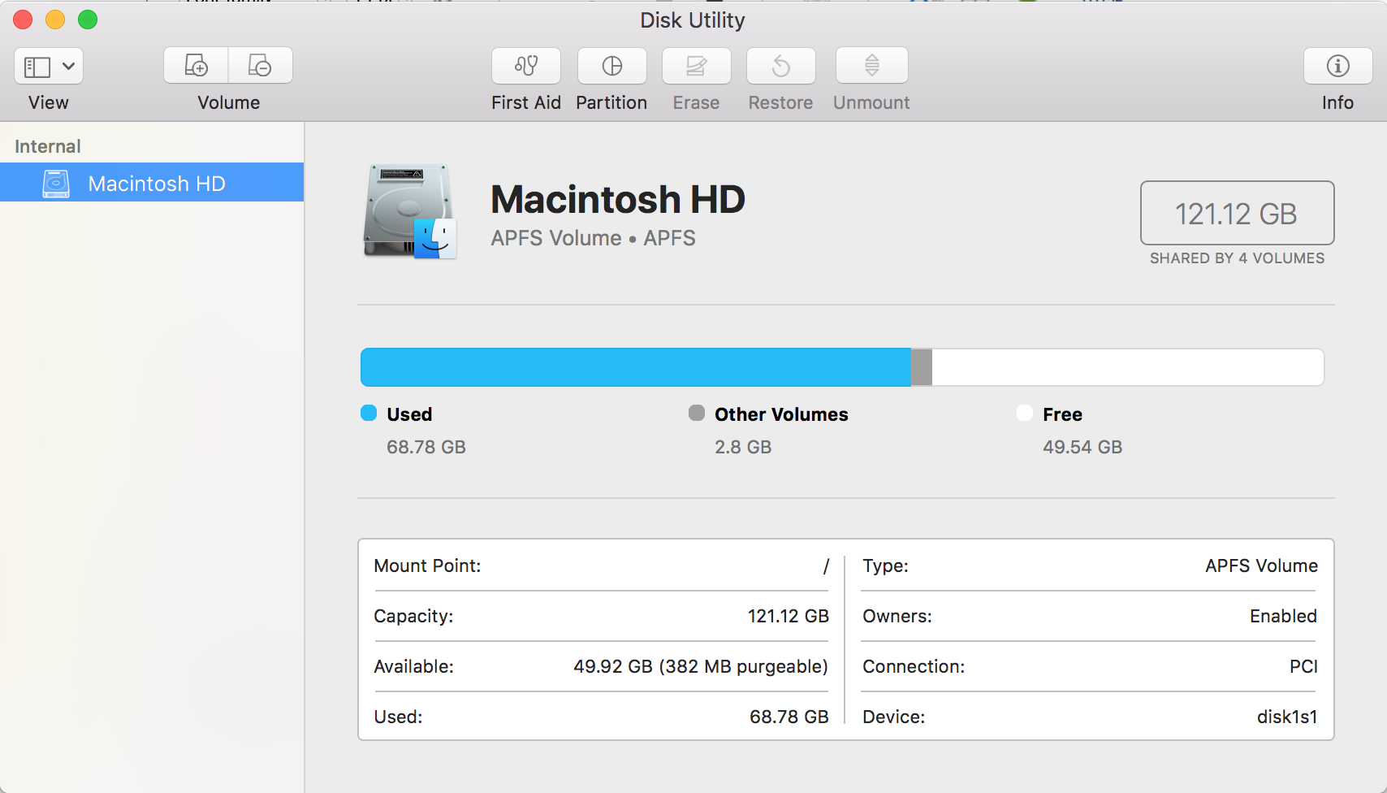Screen dimensions: 1387x793
Task: Click the "Enabled" Owners value
Action: [1283, 616]
